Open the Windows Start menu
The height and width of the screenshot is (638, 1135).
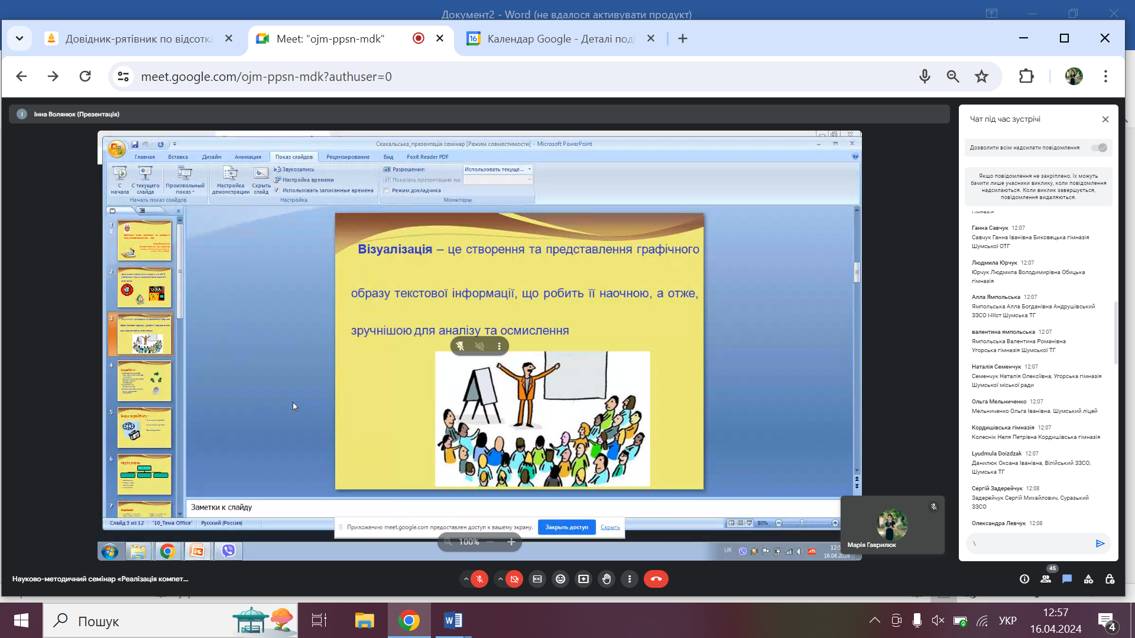pyautogui.click(x=21, y=620)
